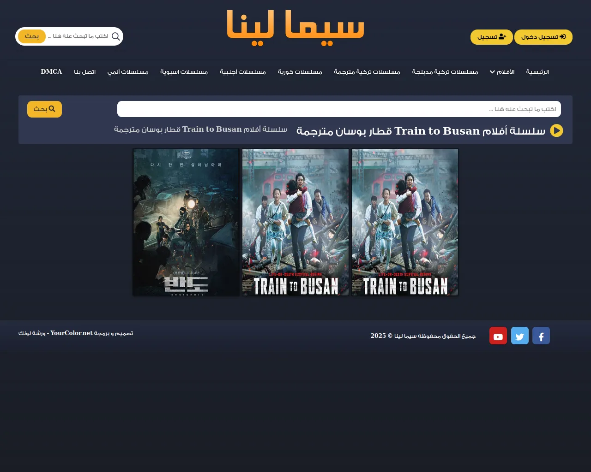Go to الرئيسية home page
Screen dimensions: 591x472
click(537, 72)
